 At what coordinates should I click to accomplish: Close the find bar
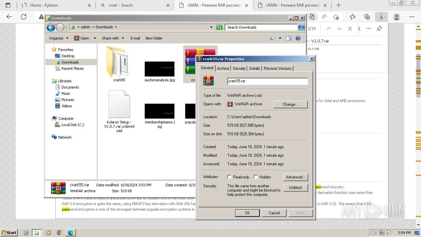point(350,29)
